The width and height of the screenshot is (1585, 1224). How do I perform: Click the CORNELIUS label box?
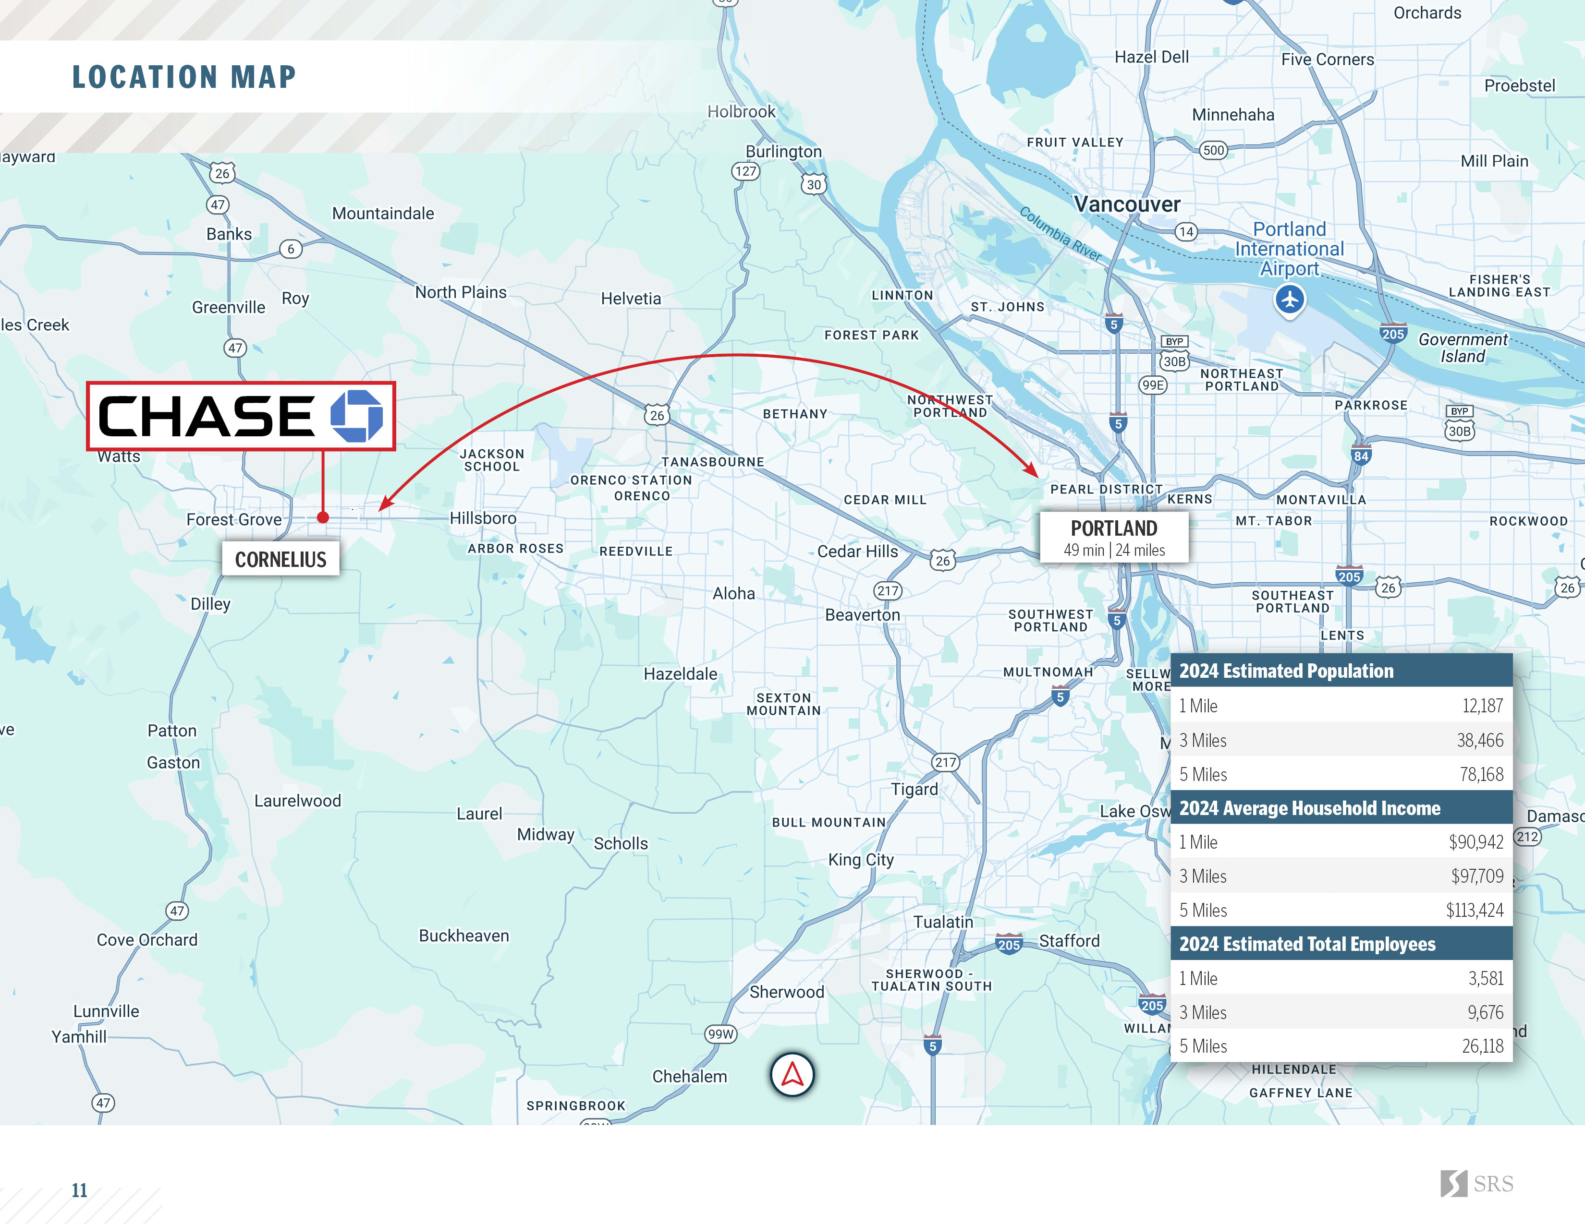click(x=281, y=559)
